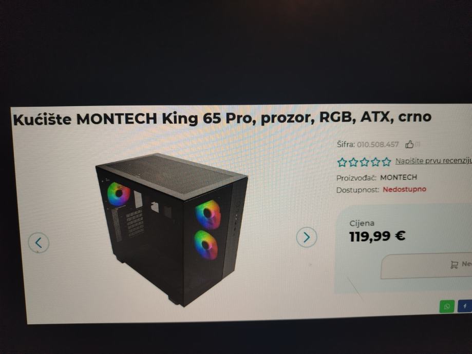The image size is (472, 354).
Task: Share via the Facebook icon
Action: point(465,306)
